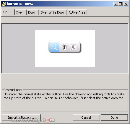
Task: Confirm edits with the Done button
Action: [x=114, y=118]
